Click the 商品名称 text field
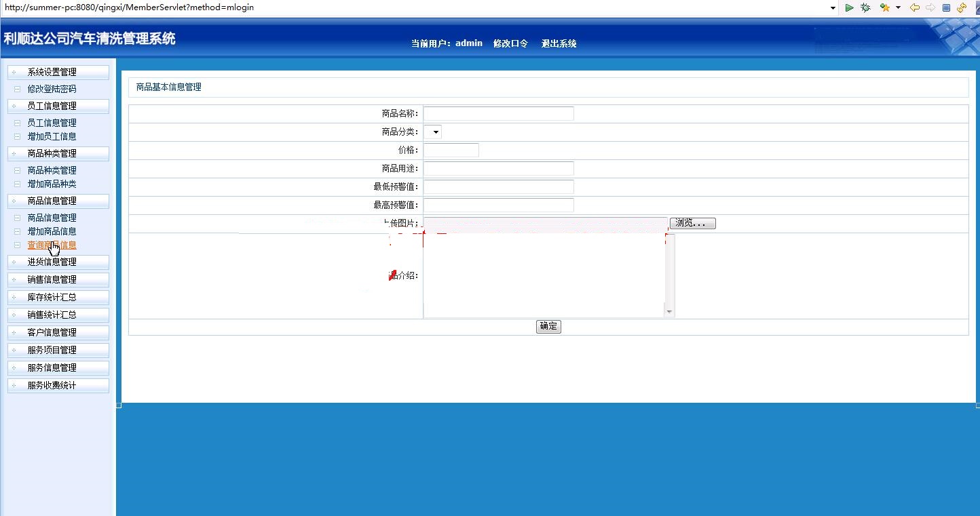Screen dimensions: 980x516 pos(499,113)
